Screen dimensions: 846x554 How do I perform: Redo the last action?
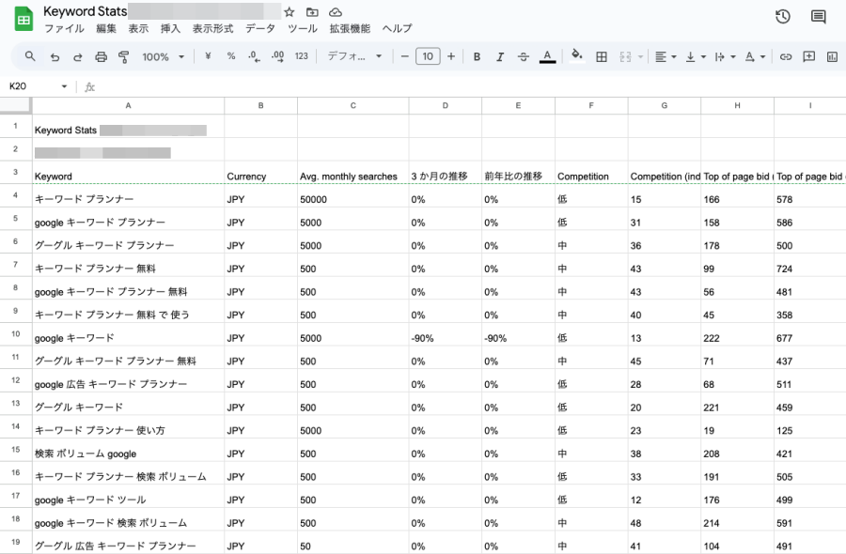click(x=78, y=56)
